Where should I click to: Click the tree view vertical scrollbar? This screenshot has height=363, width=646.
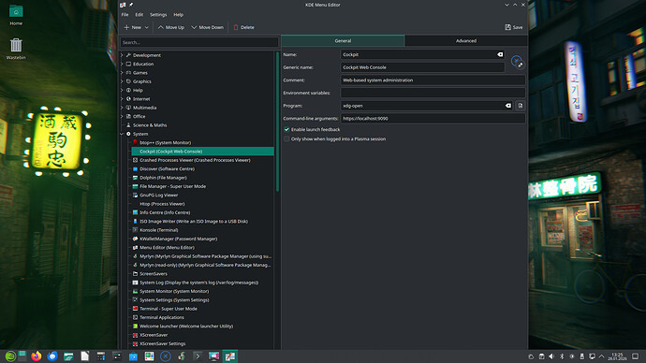278,122
